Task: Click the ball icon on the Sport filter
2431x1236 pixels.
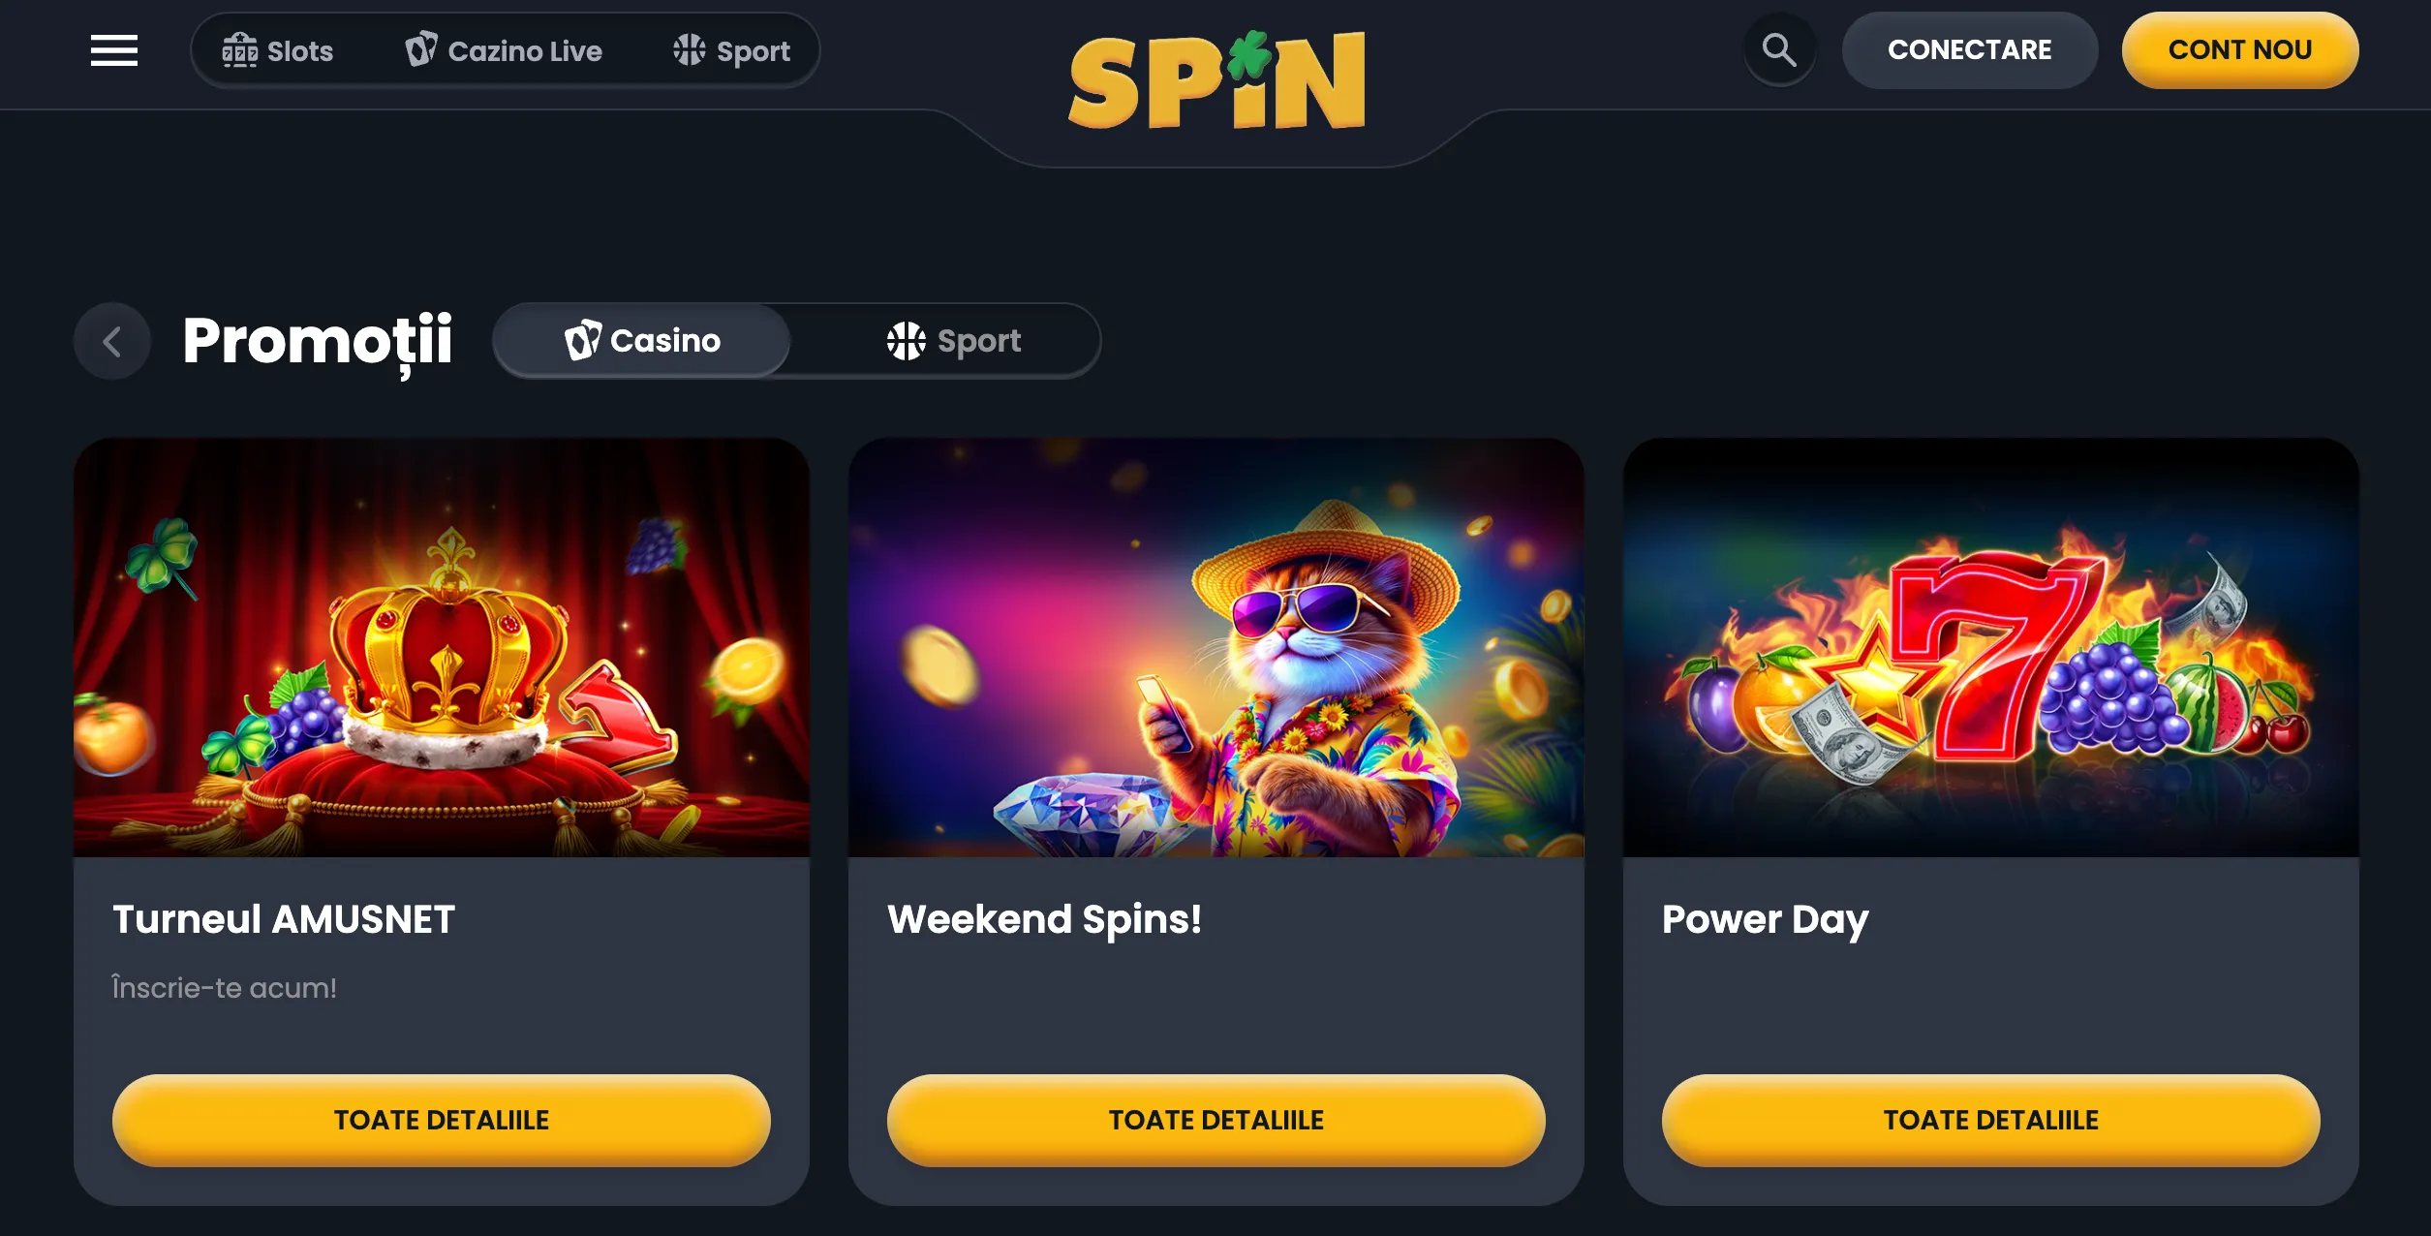Action: [x=905, y=340]
